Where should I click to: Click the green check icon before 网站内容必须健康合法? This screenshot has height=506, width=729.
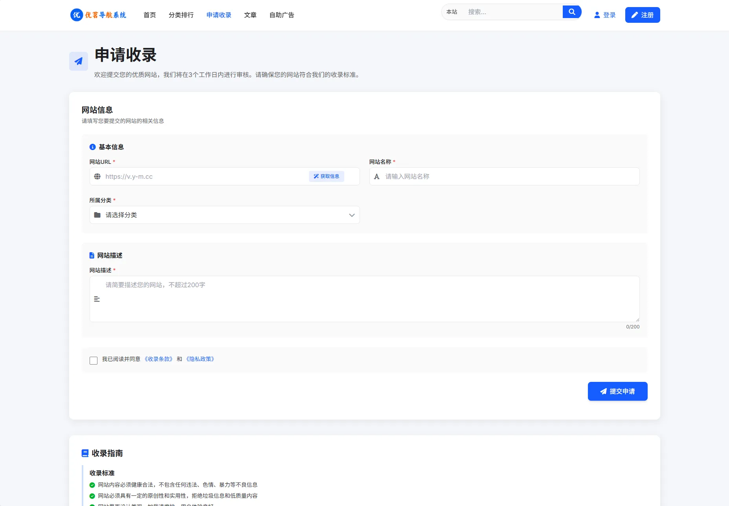[93, 484]
